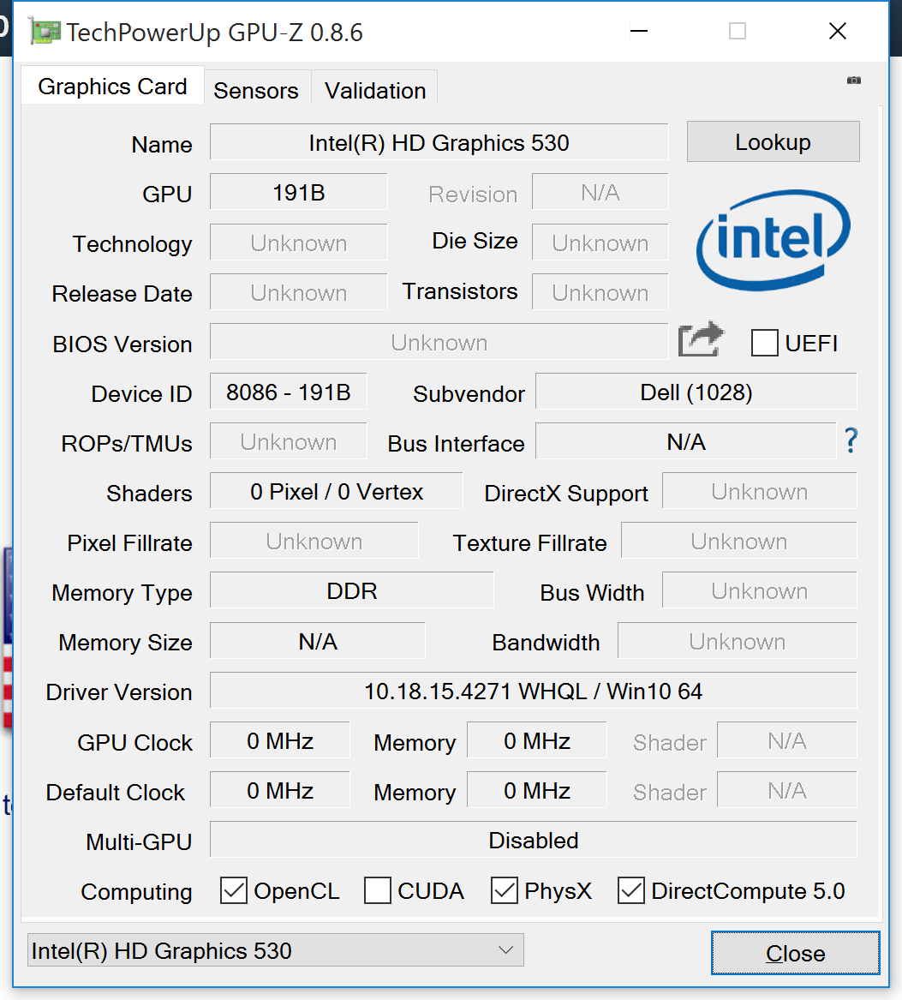Viewport: 902px width, 1000px height.
Task: Click the ROPs/TMUs Unknown field
Action: pos(288,441)
